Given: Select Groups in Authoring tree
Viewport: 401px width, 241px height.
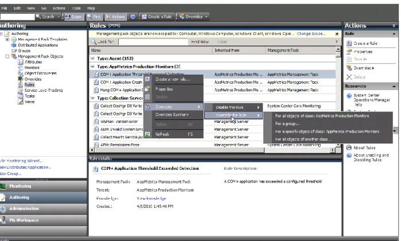Looking at the screenshot, I should click(24, 50).
